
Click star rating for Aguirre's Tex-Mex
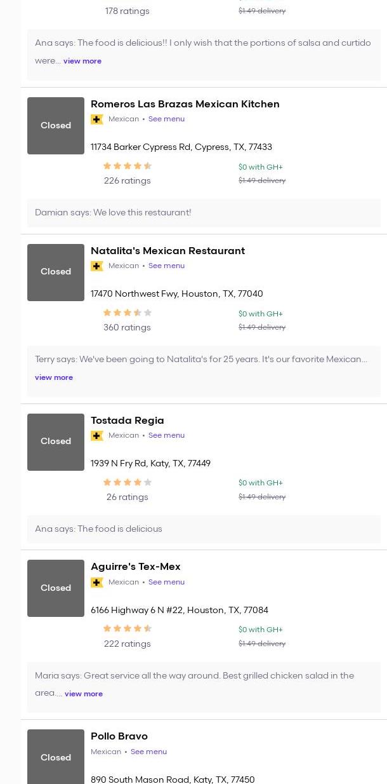[x=127, y=629]
